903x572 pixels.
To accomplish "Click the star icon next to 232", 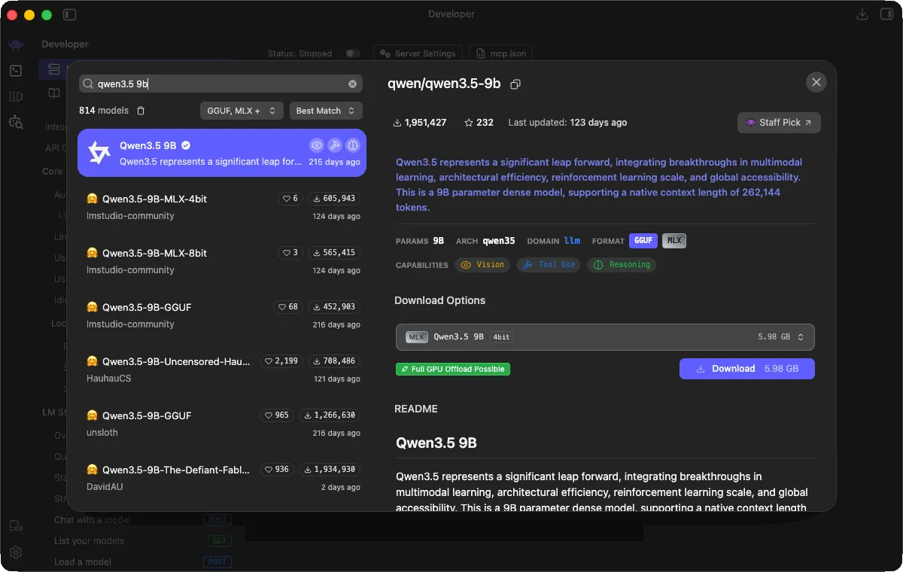I will [x=469, y=122].
